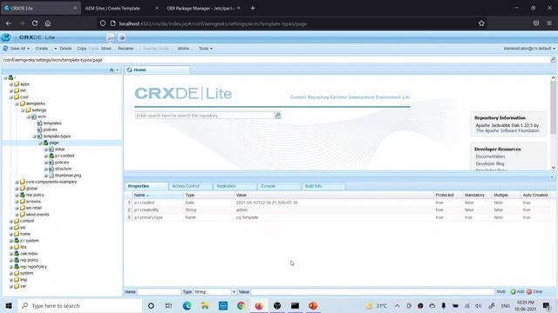558x313 pixels.
Task: Click the home icon above the tree
Action: click(x=112, y=70)
